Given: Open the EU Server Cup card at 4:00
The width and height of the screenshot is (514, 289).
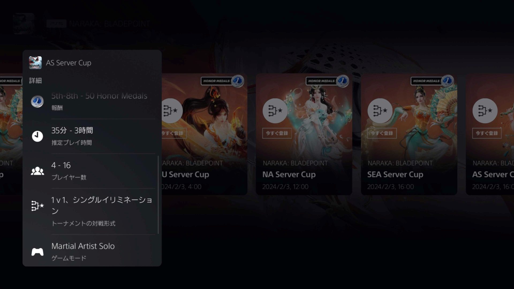Looking at the screenshot, I should tap(205, 134).
